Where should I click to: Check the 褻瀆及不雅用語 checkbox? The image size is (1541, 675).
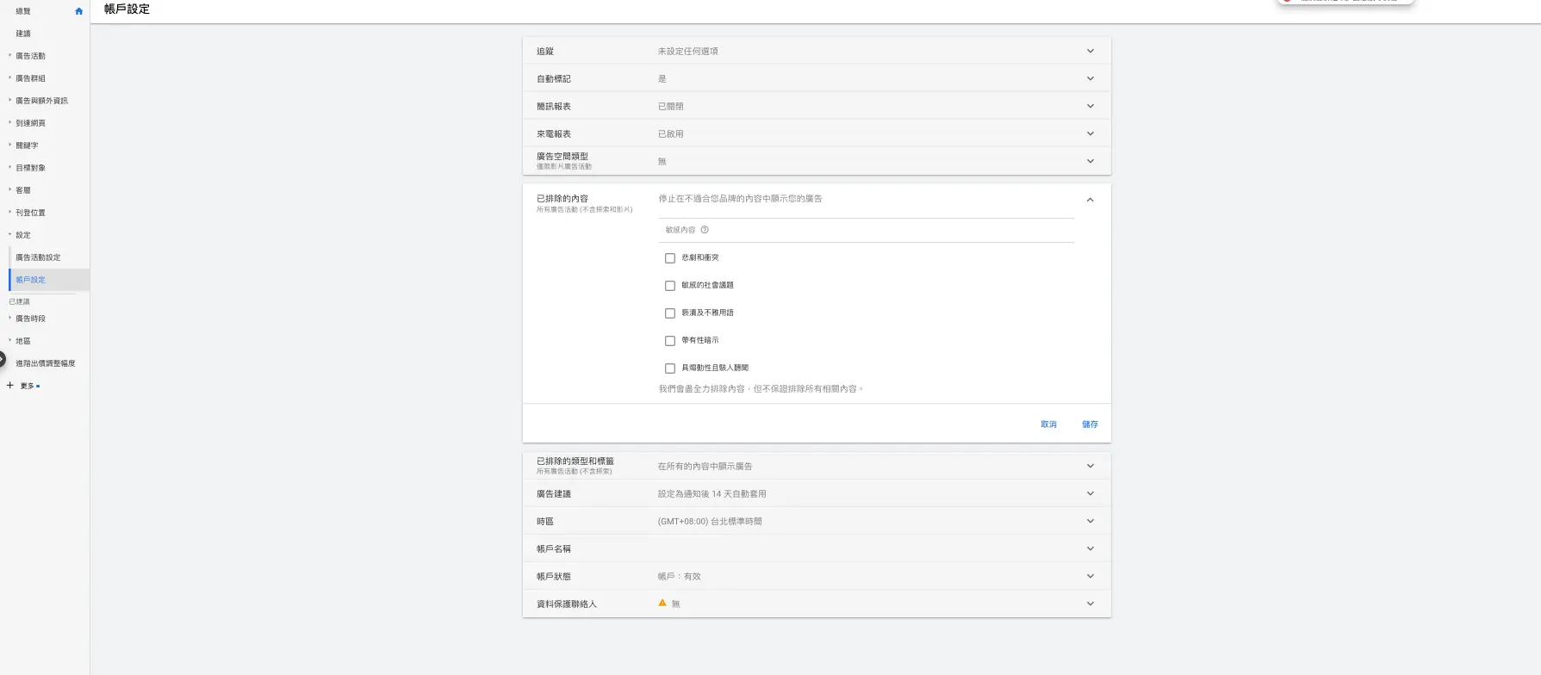click(x=670, y=313)
